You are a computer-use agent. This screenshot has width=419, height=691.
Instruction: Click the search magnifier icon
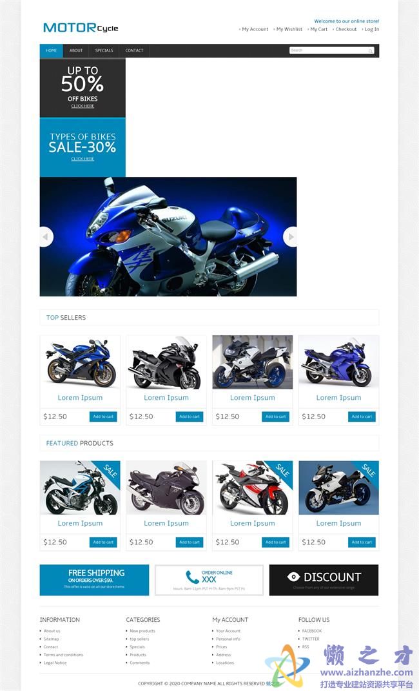371,51
